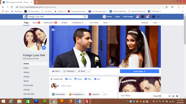Open the Apps bookmark shortcut
The width and height of the screenshot is (186, 104).
coord(5,11)
